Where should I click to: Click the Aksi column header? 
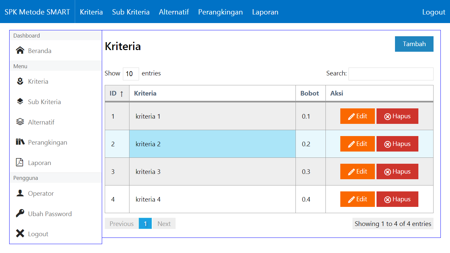tap(380, 93)
